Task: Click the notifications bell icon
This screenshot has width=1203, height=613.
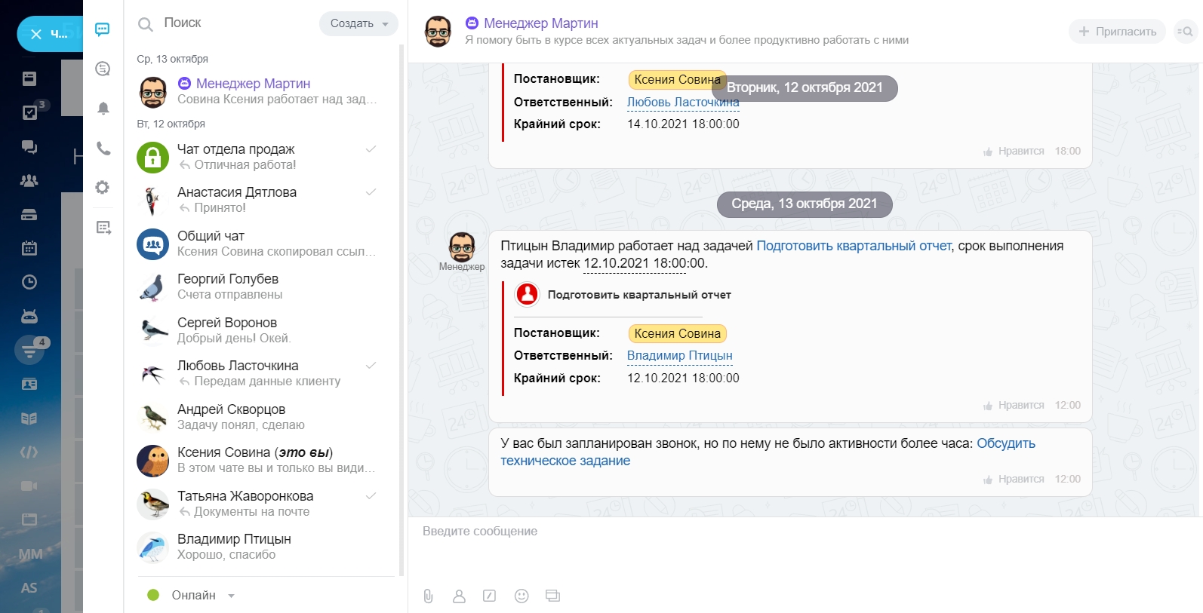Action: [103, 109]
